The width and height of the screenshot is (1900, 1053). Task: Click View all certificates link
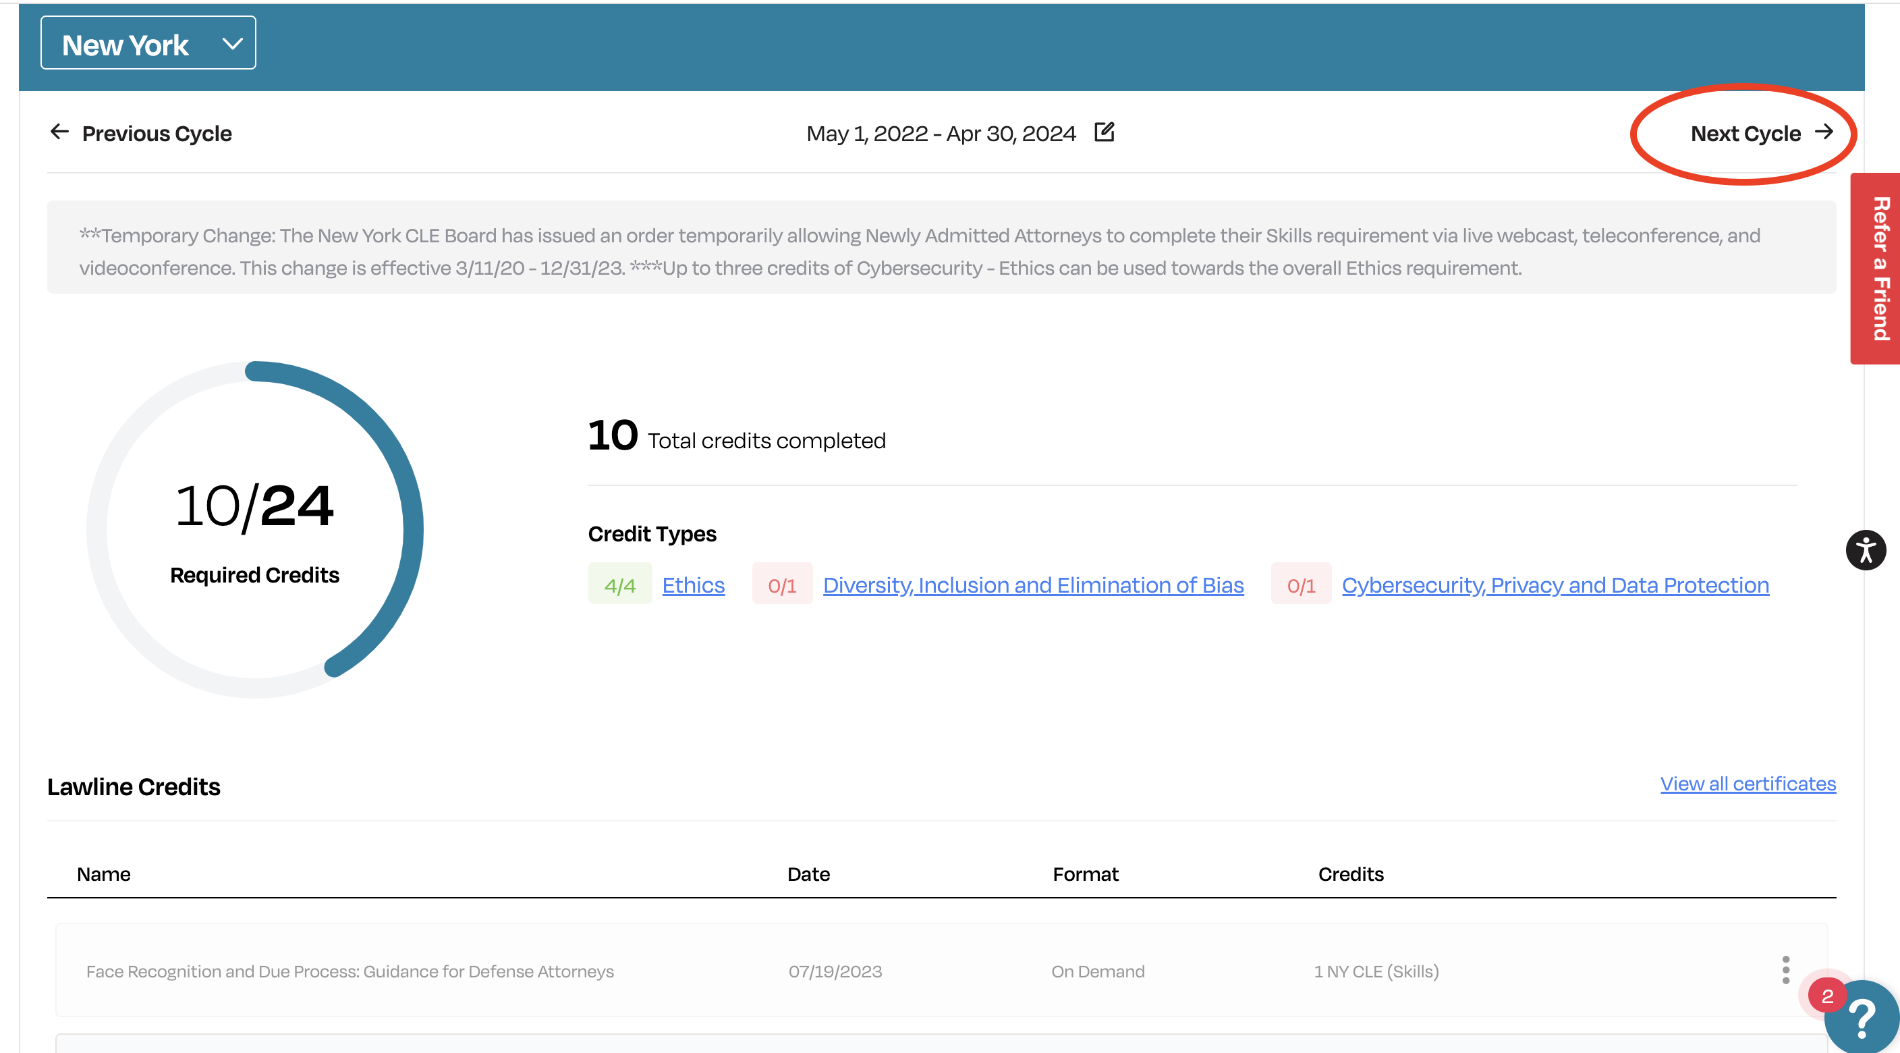tap(1748, 784)
